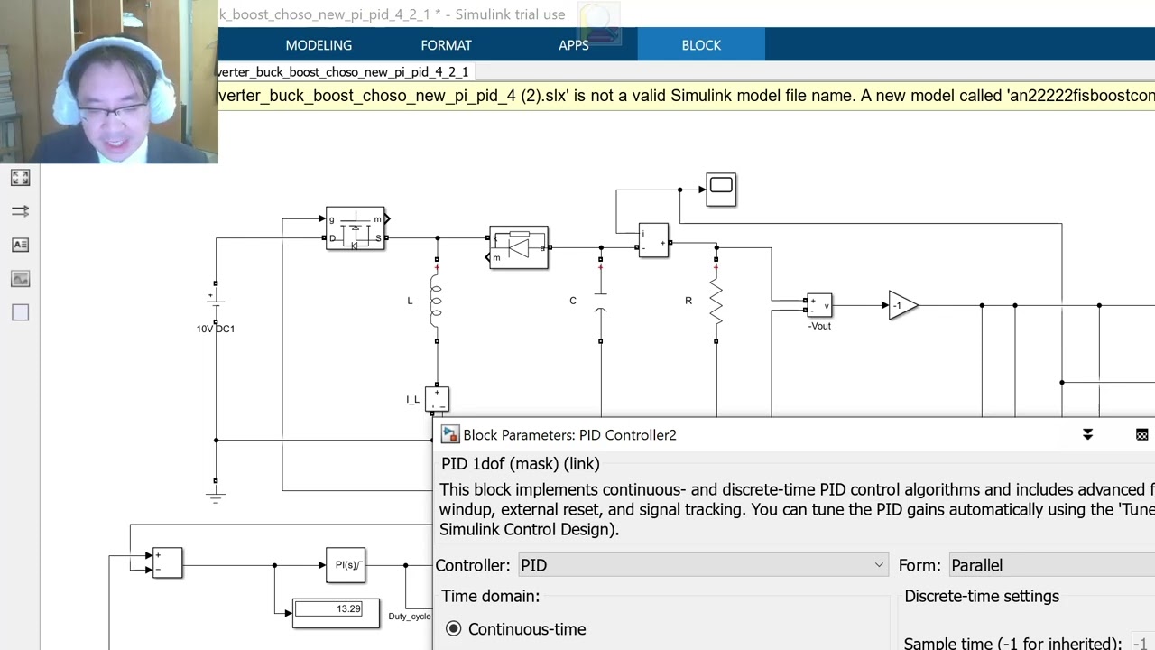Click the 'Time domain:' label
This screenshot has width=1155, height=650.
click(491, 597)
